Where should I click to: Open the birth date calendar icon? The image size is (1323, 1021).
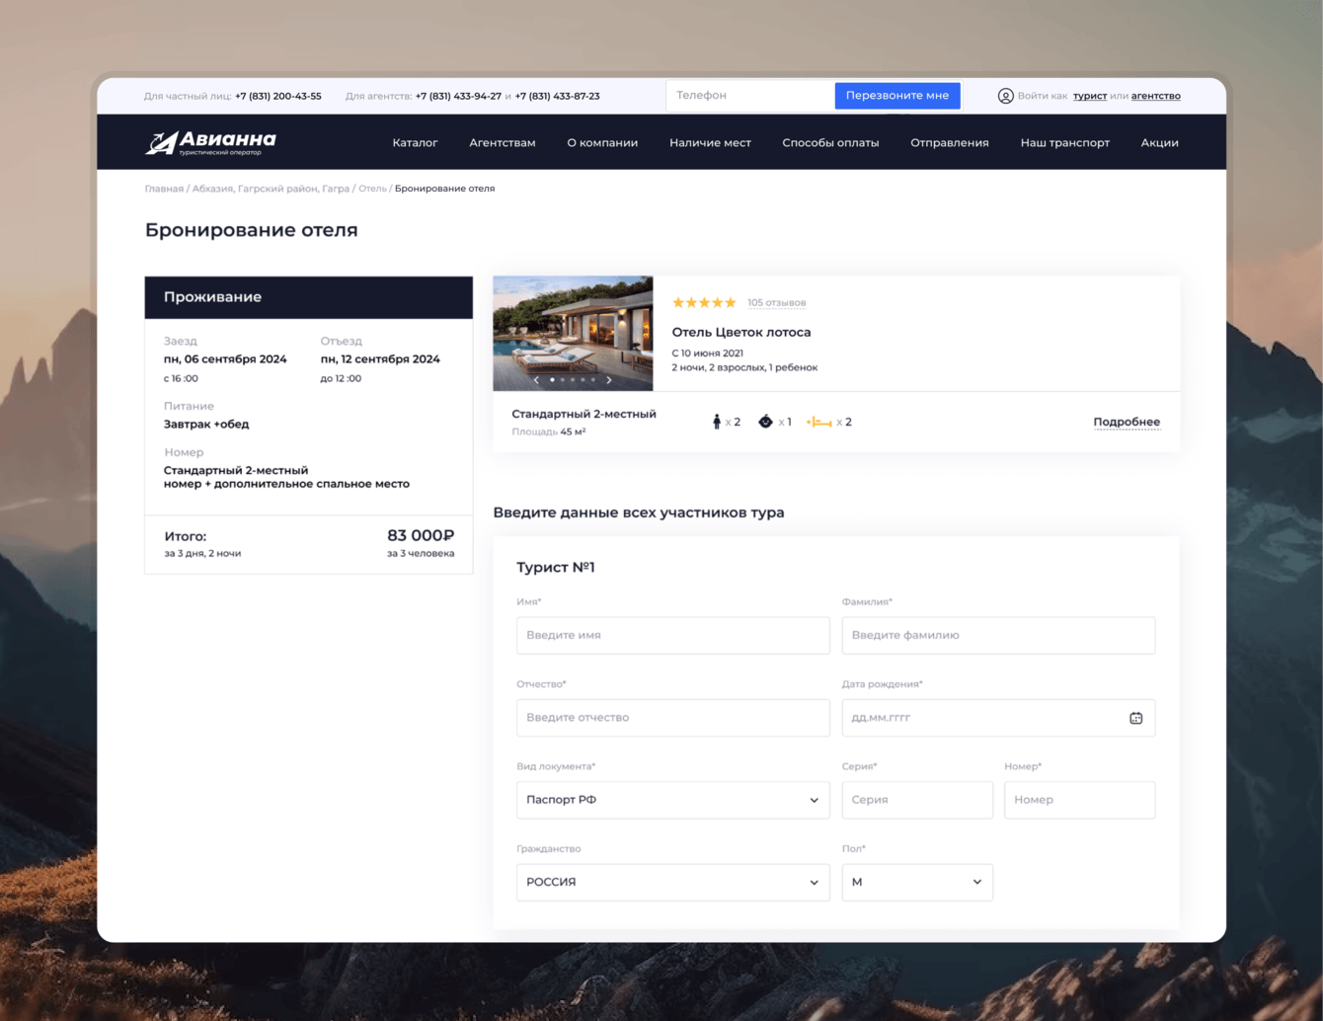tap(1135, 718)
